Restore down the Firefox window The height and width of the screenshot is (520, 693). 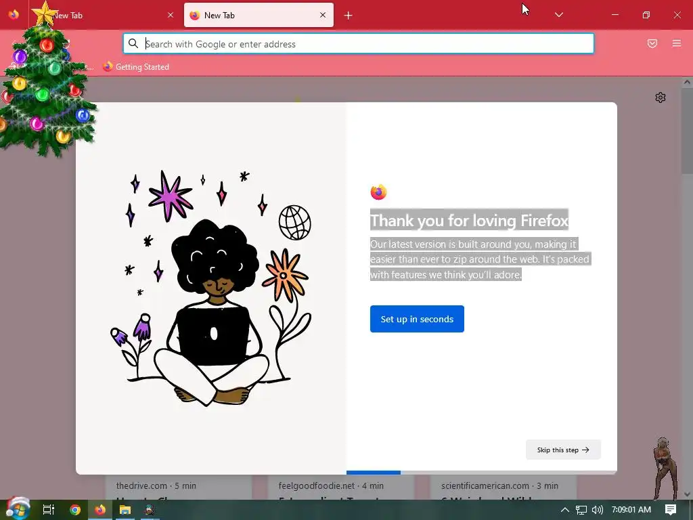click(646, 15)
